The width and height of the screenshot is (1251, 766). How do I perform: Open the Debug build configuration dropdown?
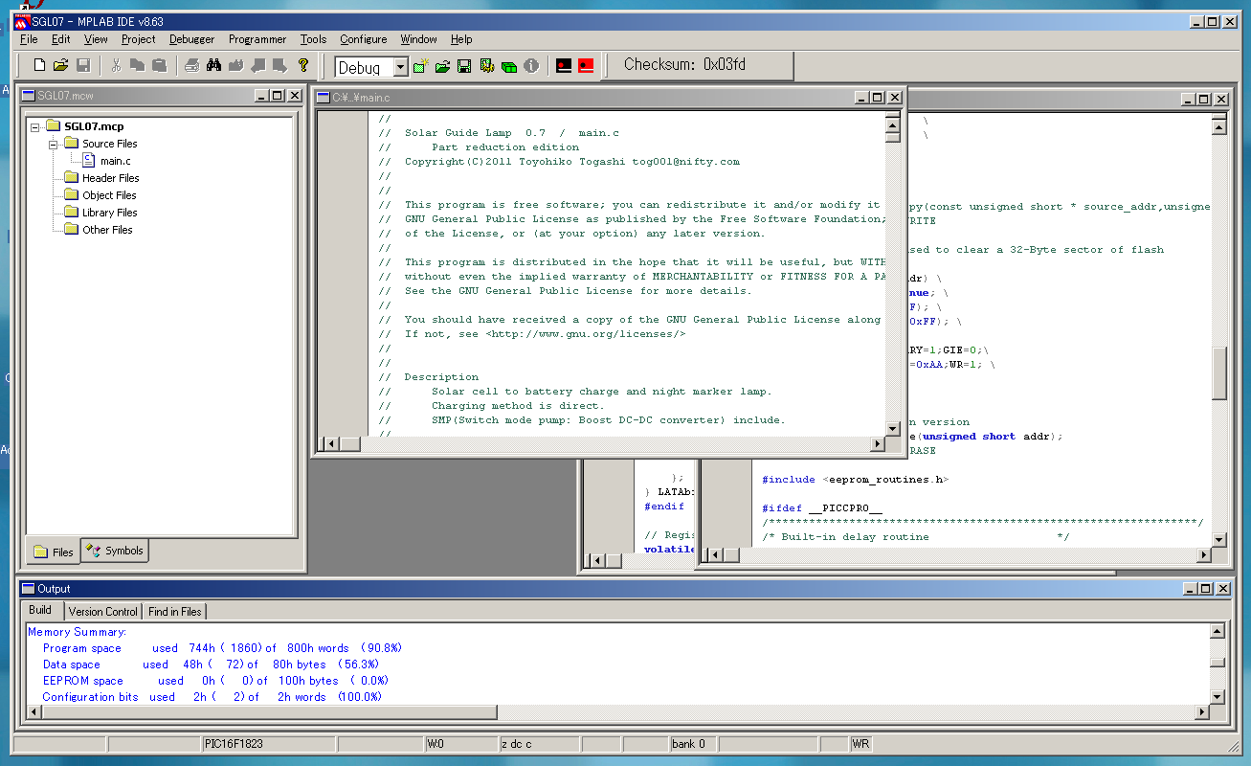click(x=401, y=67)
